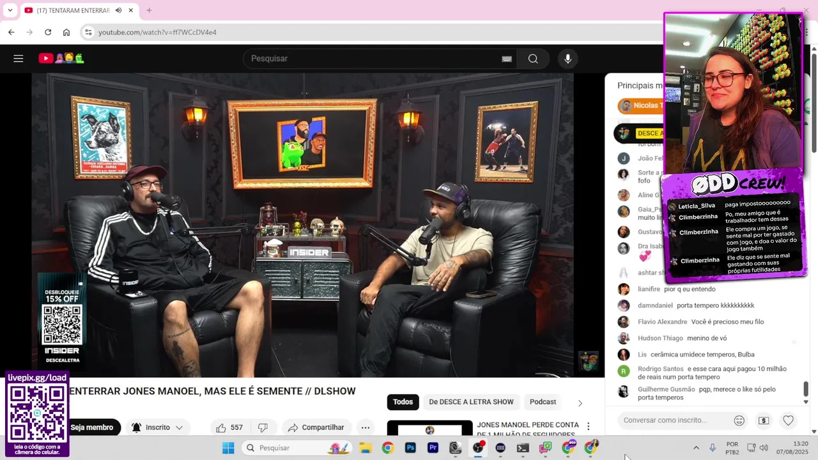Select the Podcast filter chip
The height and width of the screenshot is (460, 818).
(x=543, y=402)
